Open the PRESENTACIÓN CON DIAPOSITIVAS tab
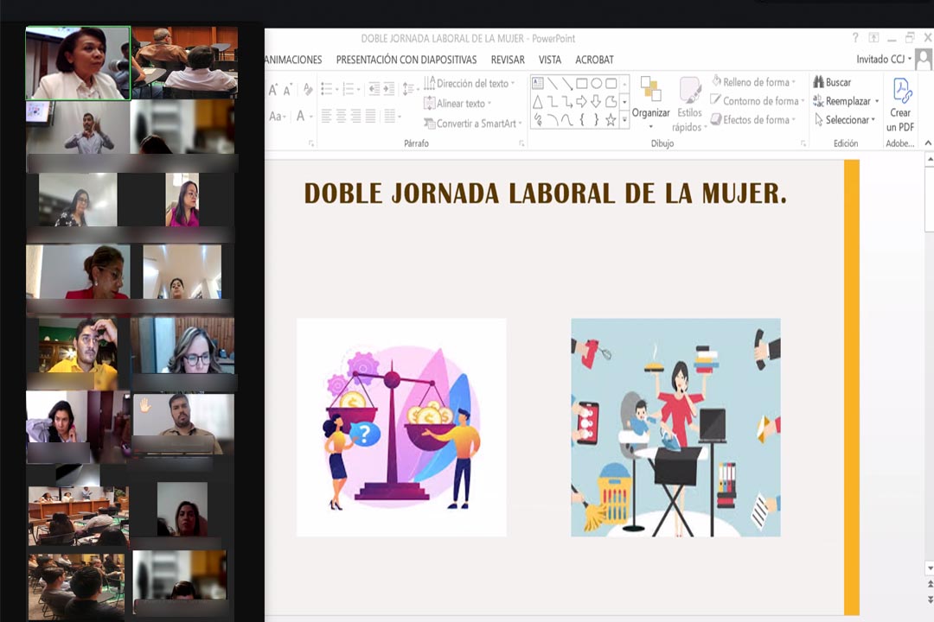Screen dimensions: 934x622 coord(406,60)
